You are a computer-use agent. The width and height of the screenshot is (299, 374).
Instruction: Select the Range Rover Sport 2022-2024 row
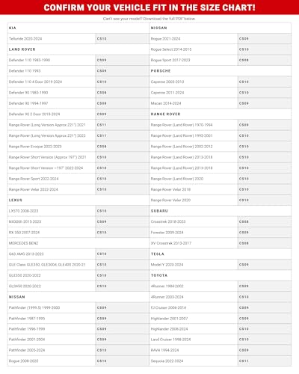click(78, 179)
